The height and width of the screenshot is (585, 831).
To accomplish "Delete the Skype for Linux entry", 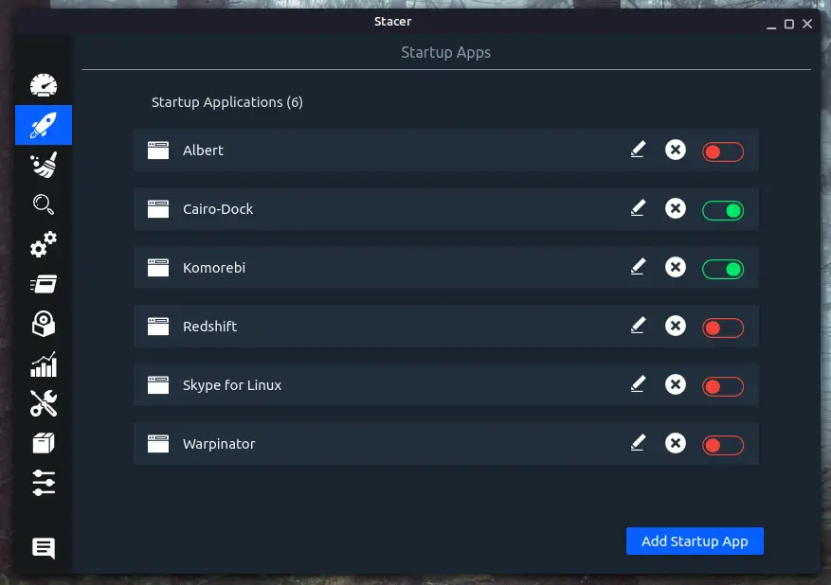I will coord(676,385).
